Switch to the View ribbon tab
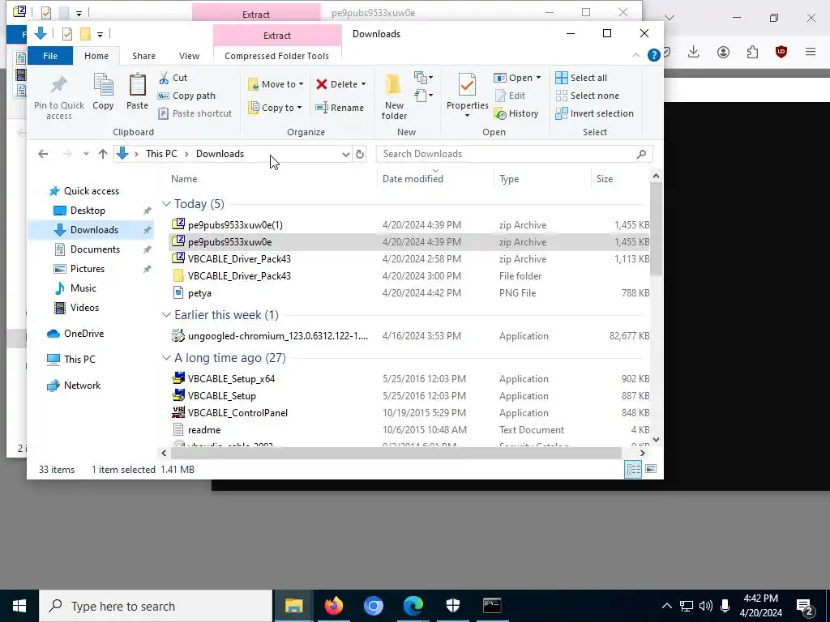The height and width of the screenshot is (622, 830). pos(189,56)
